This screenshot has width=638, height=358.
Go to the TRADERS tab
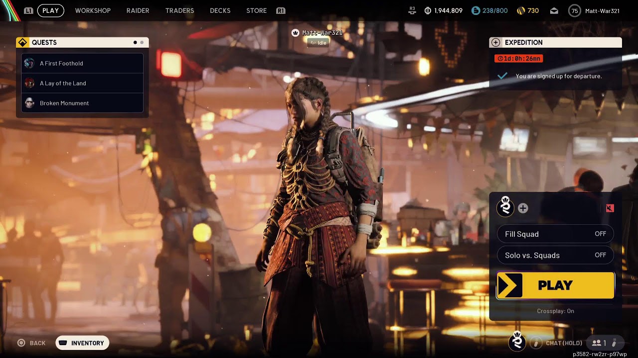point(179,10)
